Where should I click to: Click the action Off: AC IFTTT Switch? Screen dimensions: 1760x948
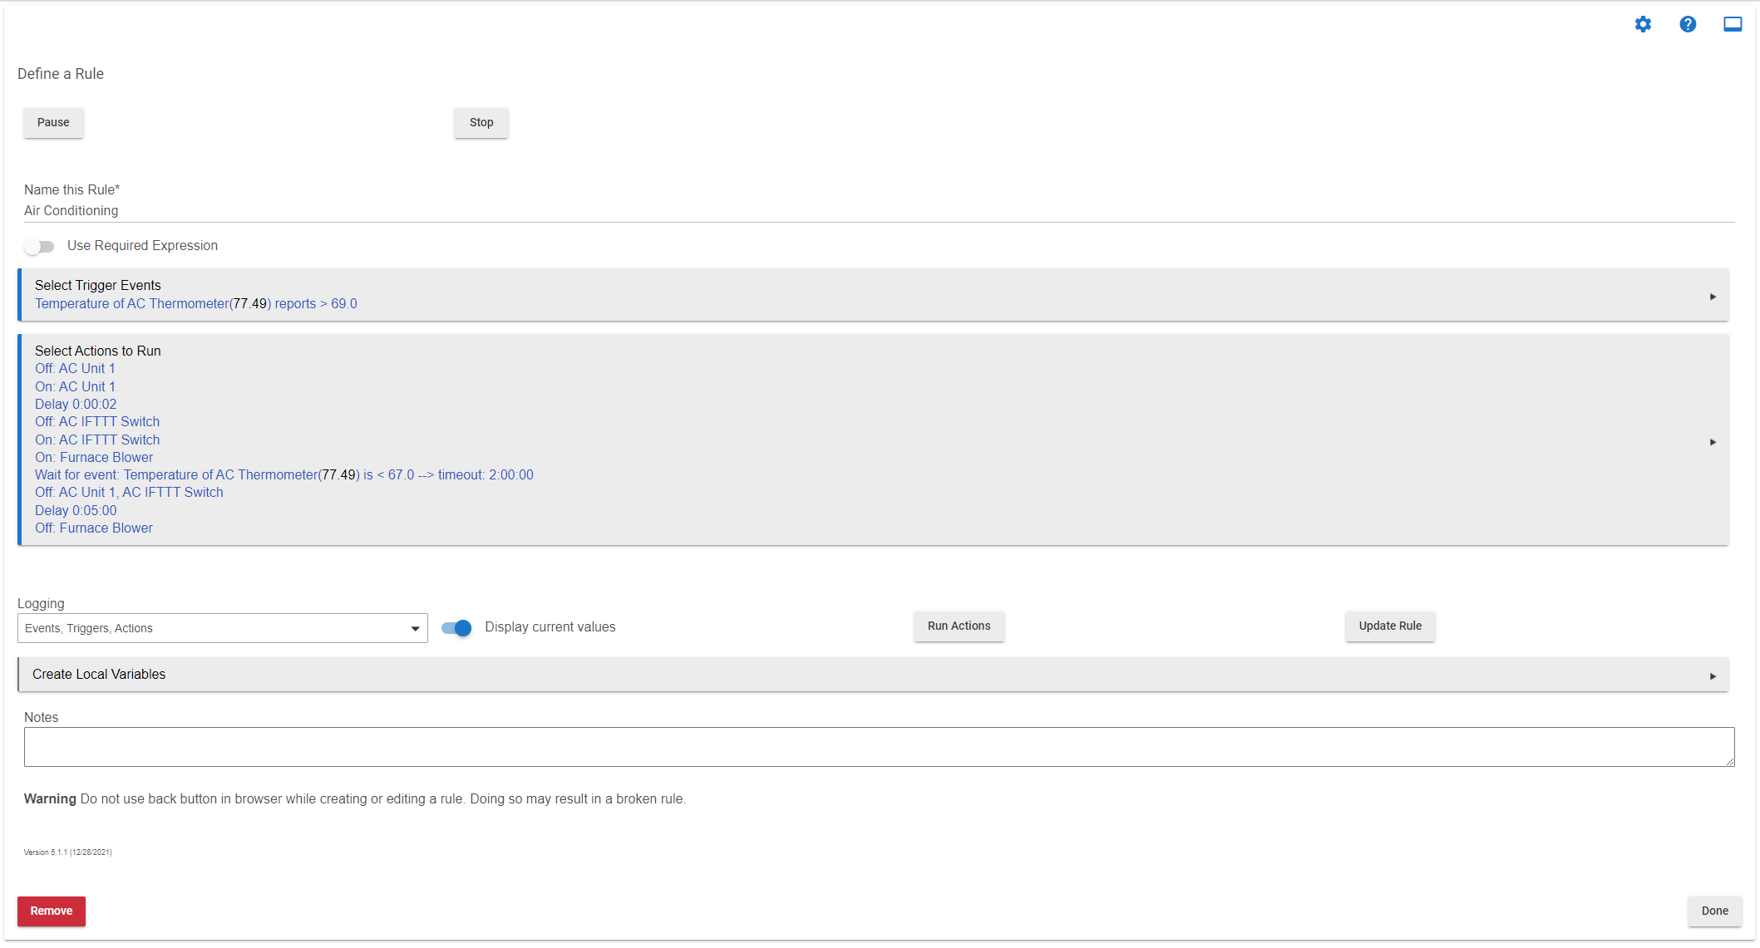pos(97,422)
